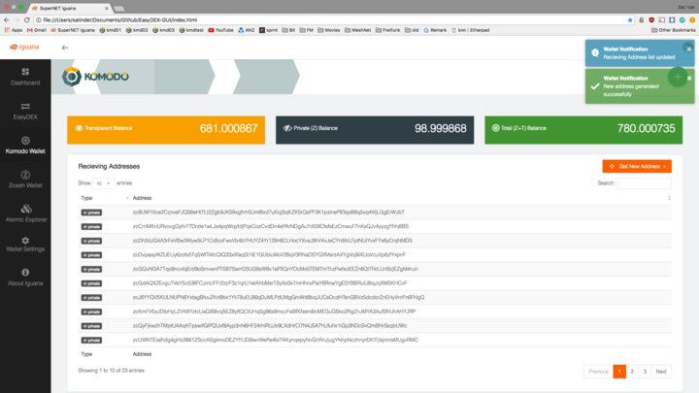The height and width of the screenshot is (393, 699).
Task: Open About Iguana in the sidebar
Action: tap(25, 278)
